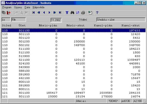Open the Program menu
The image size is (147, 104).
[7, 7]
